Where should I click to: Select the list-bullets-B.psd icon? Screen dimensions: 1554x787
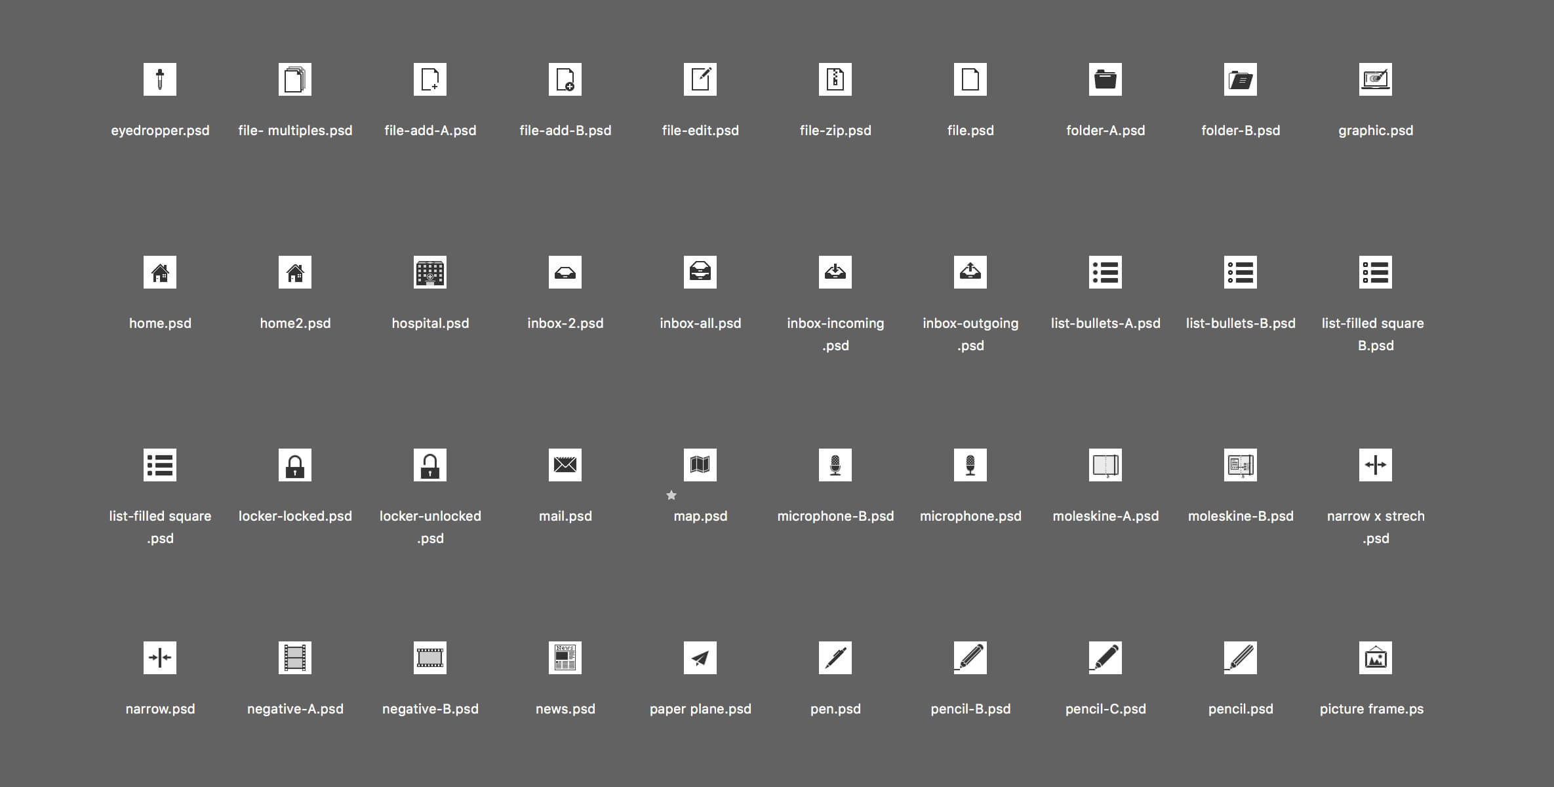[1241, 272]
